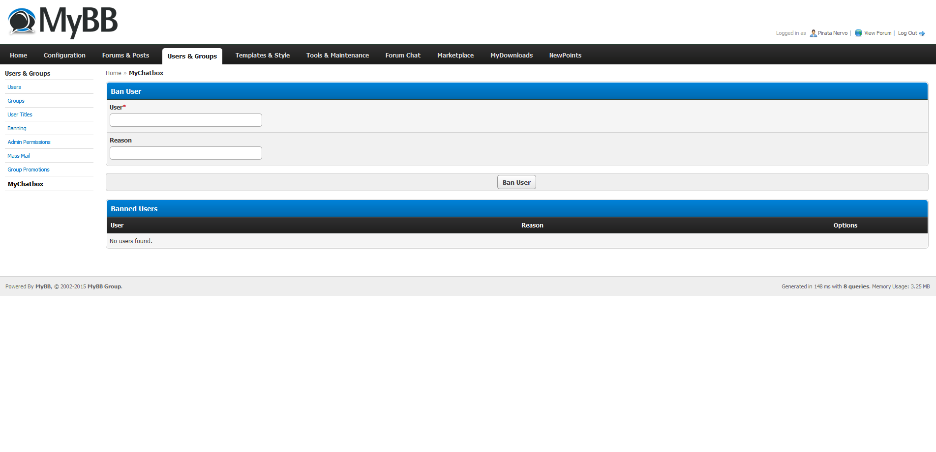Click the 'Logged in as' text

click(791, 33)
